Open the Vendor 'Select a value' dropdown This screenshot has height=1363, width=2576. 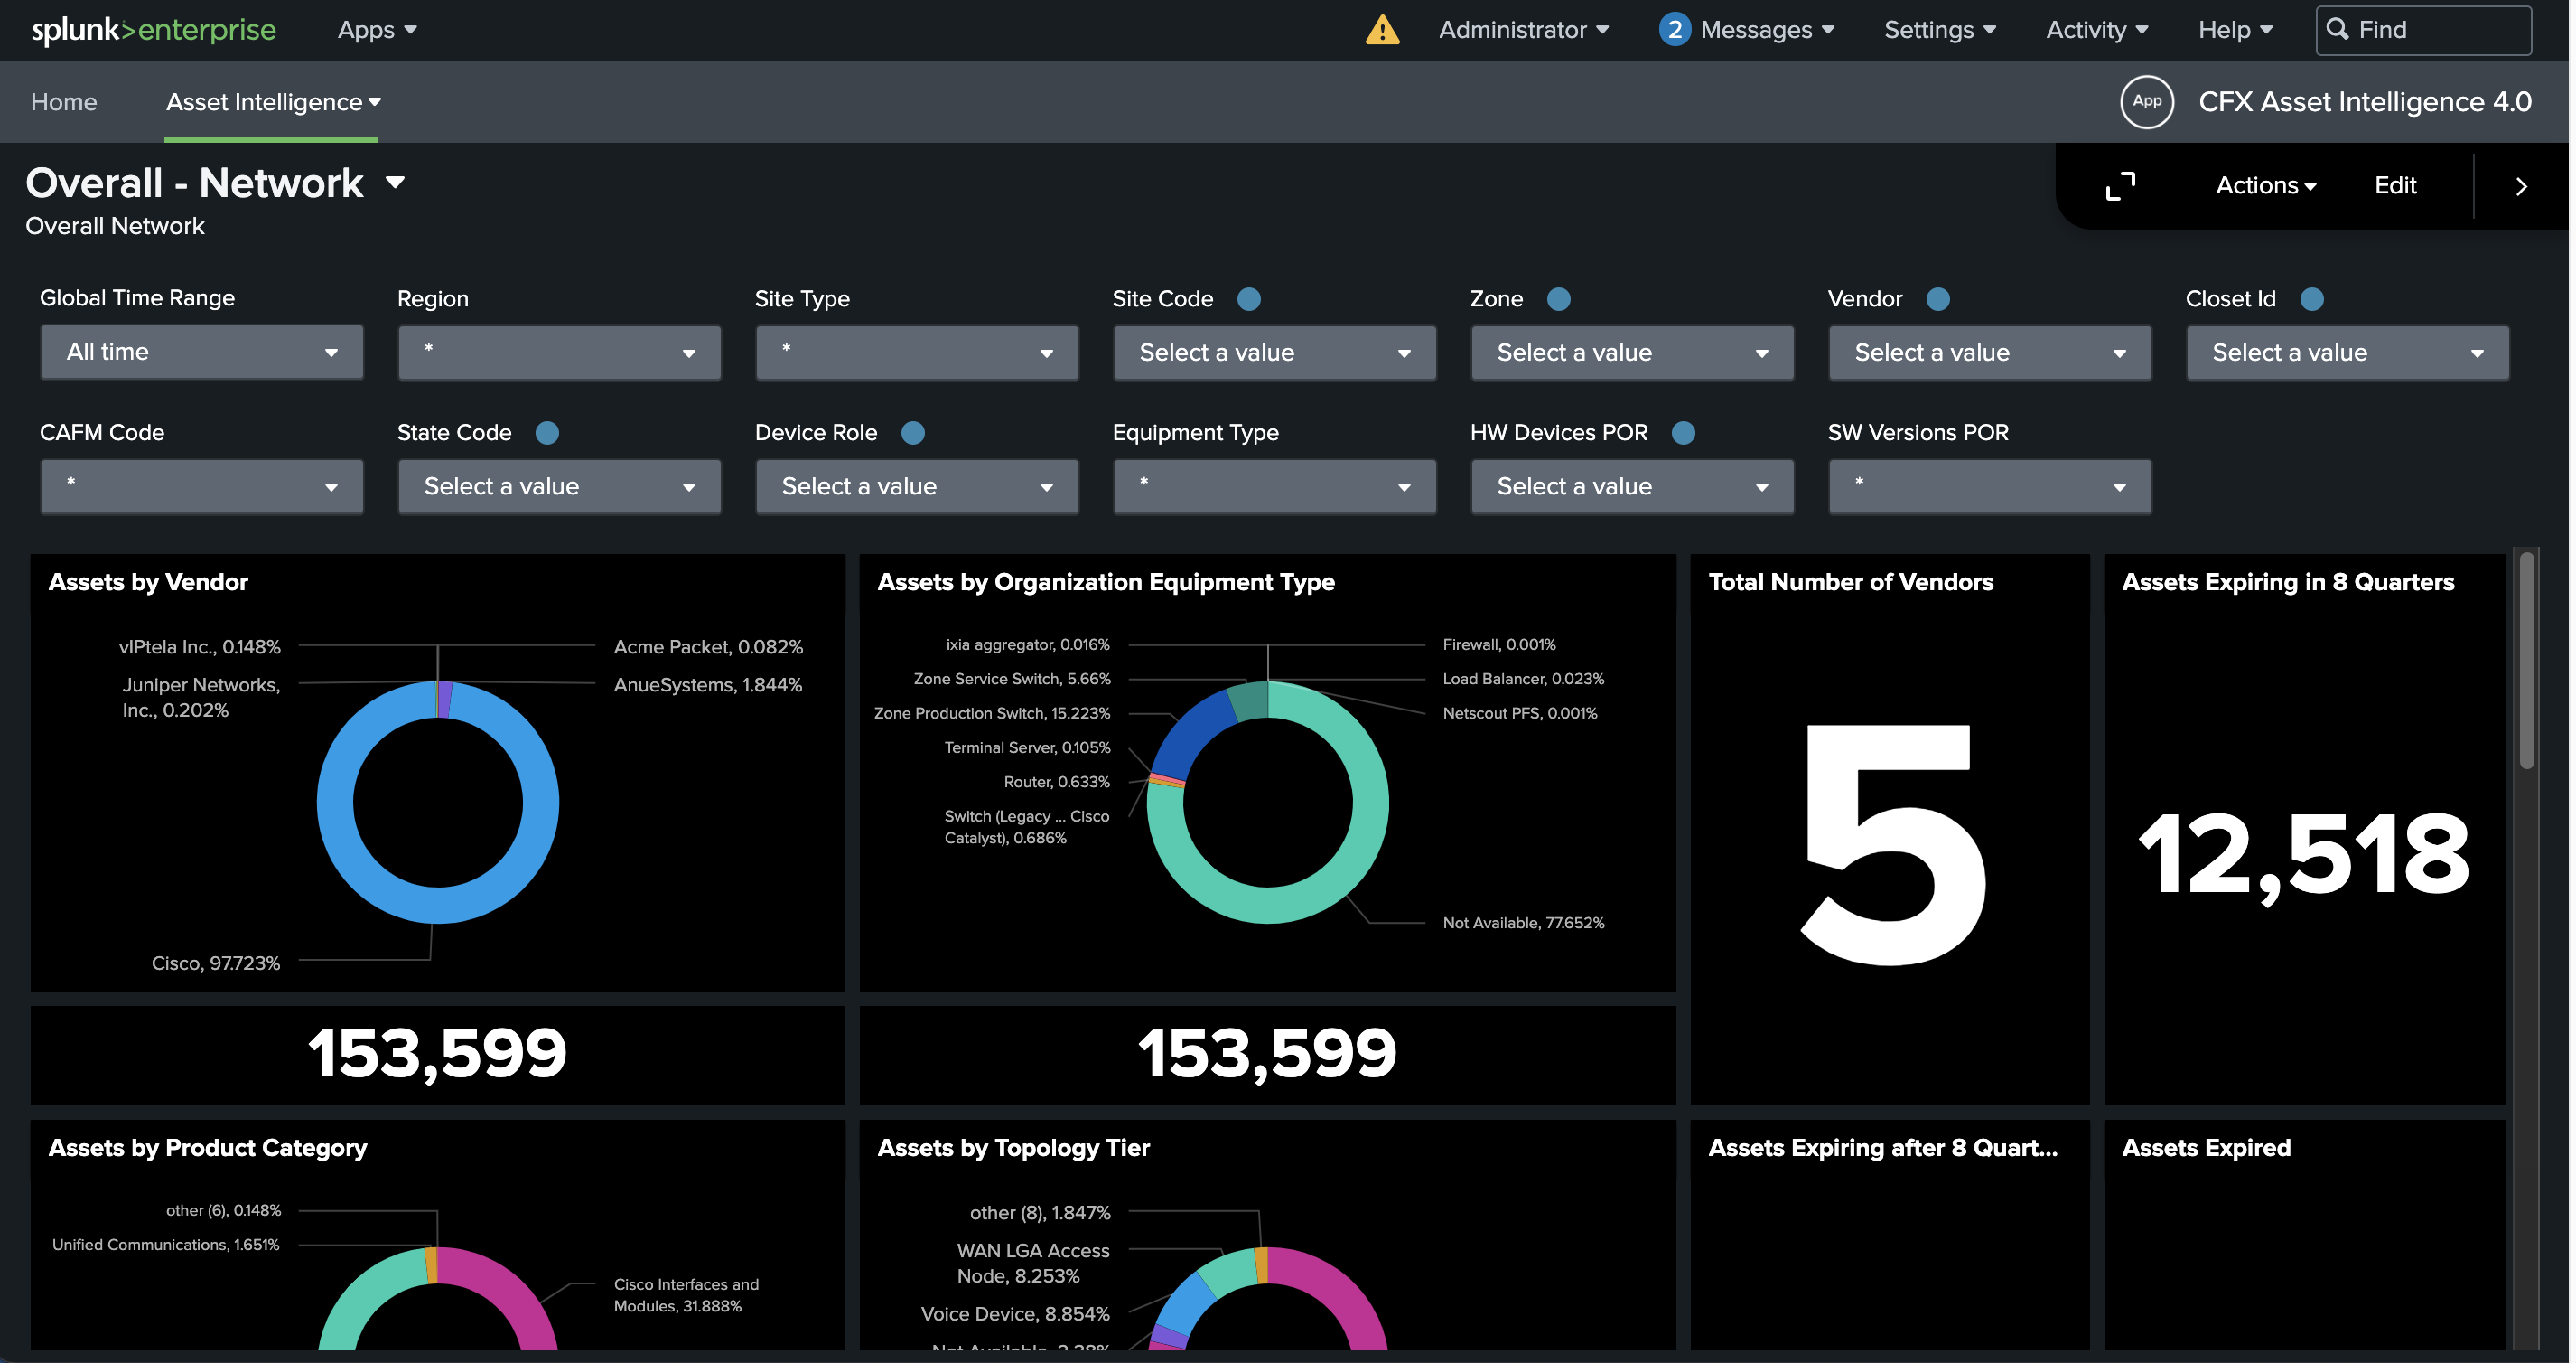pyautogui.click(x=1990, y=352)
